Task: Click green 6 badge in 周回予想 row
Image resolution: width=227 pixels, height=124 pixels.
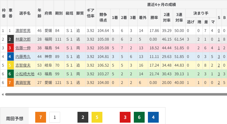Action: click(139, 117)
